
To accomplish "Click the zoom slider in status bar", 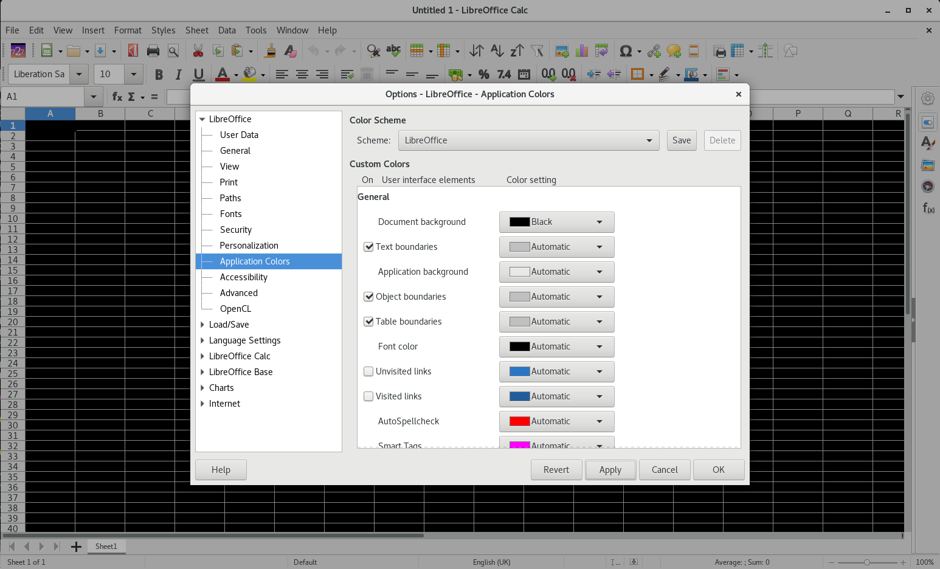I will [867, 562].
